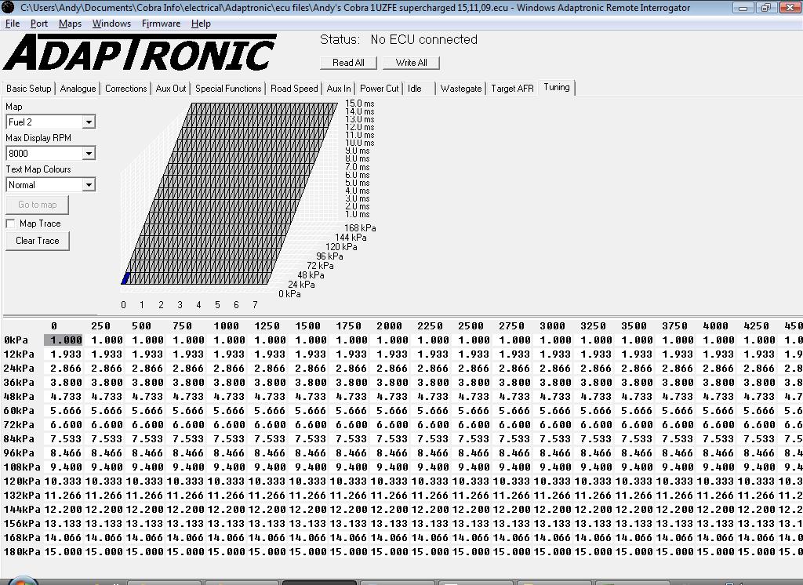Open the File menu
This screenshot has height=585, width=803.
13,24
